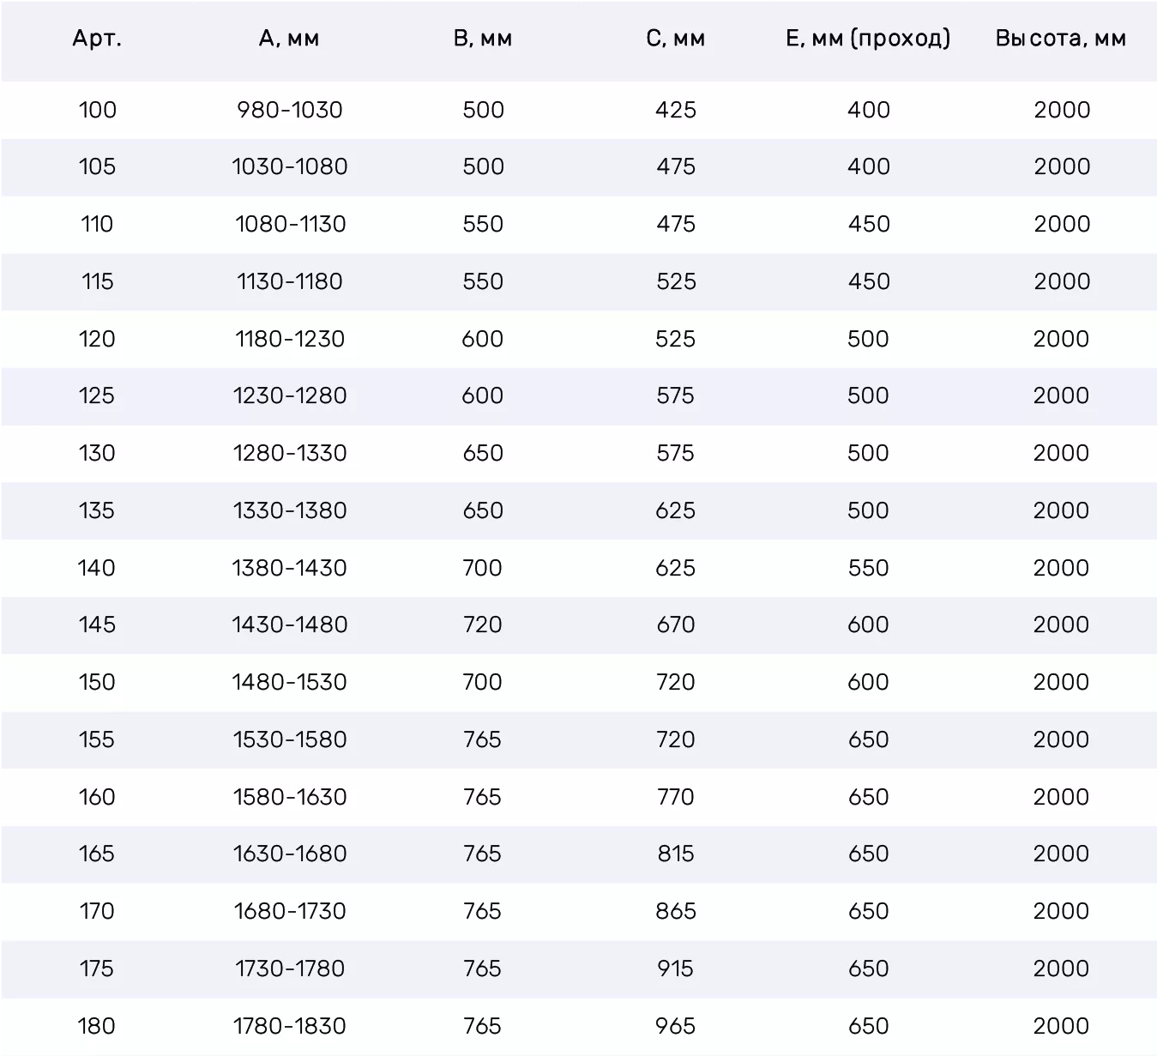Select article number 100 cell
This screenshot has height=1056, width=1157.
click(97, 110)
